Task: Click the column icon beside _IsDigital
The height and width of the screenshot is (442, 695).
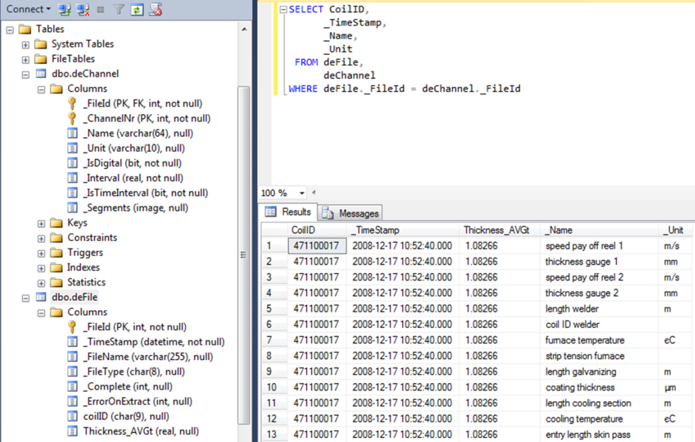Action: point(72,163)
